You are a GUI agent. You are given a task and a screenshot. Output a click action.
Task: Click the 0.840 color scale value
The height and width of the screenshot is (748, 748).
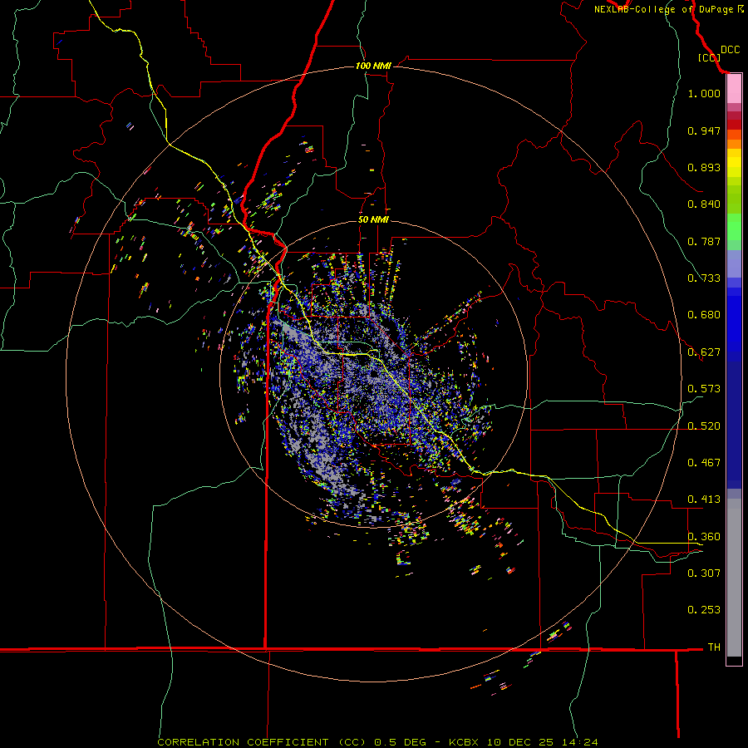704,204
